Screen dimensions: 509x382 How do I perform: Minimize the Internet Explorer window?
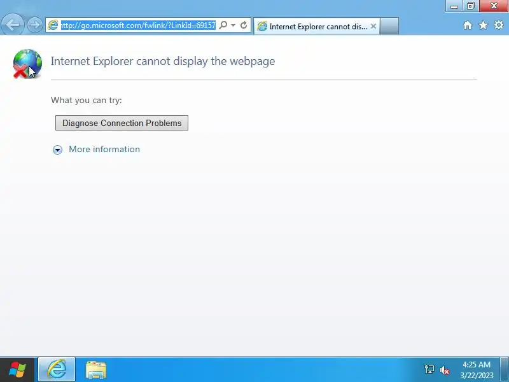point(454,6)
